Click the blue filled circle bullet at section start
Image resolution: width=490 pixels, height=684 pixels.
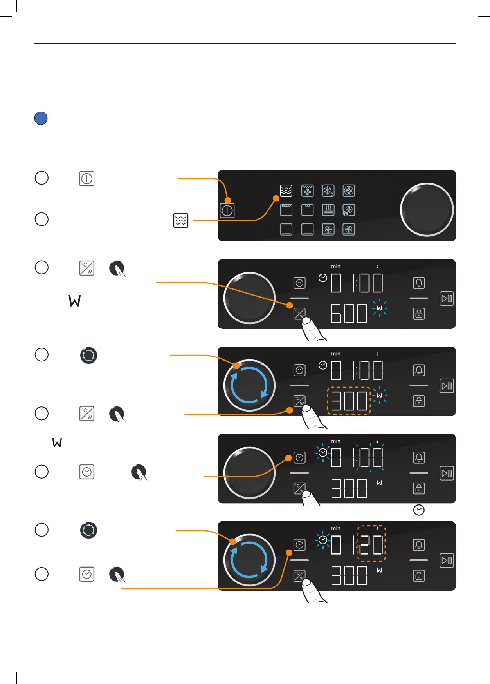click(41, 118)
